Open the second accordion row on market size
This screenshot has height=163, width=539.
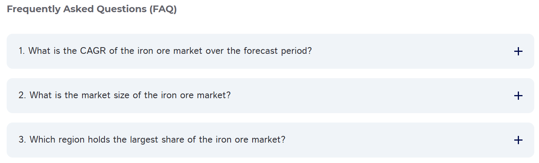point(270,95)
